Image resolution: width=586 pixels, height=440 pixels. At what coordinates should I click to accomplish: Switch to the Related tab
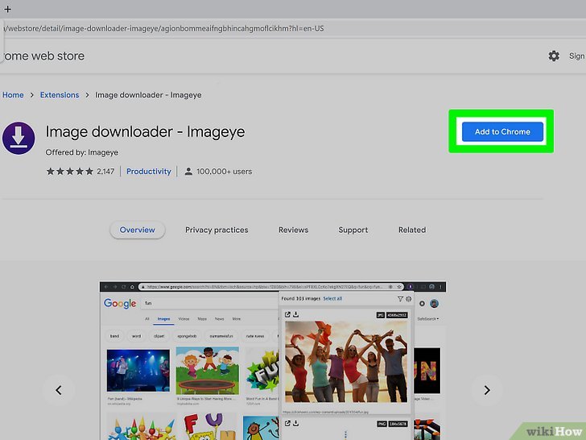[x=412, y=230]
